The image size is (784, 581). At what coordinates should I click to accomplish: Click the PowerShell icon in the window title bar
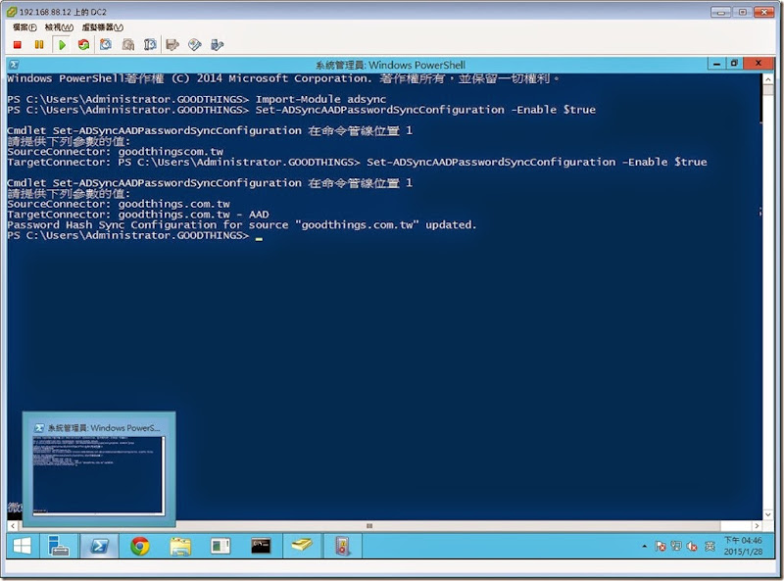[x=14, y=65]
